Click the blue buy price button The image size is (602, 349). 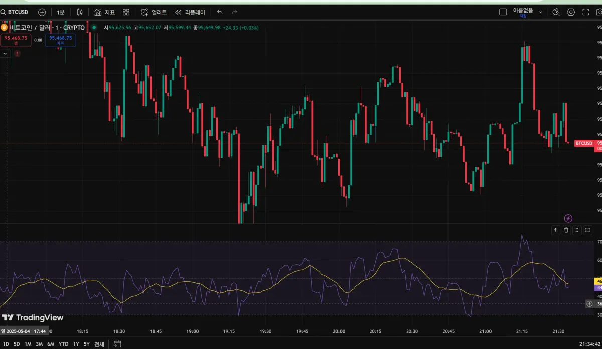coord(60,40)
